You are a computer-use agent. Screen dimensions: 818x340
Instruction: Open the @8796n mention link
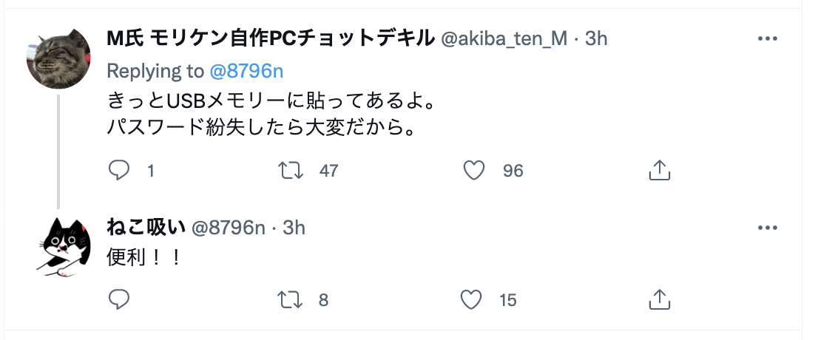(x=247, y=71)
